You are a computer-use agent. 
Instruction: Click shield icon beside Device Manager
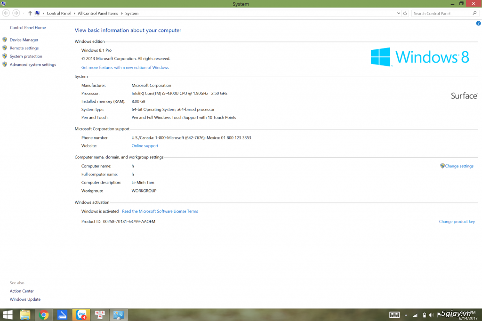pyautogui.click(x=5, y=40)
